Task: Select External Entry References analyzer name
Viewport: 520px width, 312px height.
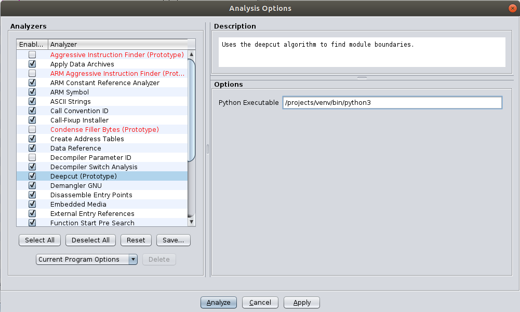Action: 92,213
